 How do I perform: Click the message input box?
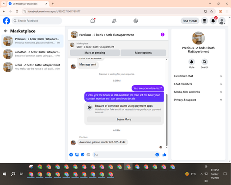(x=124, y=154)
